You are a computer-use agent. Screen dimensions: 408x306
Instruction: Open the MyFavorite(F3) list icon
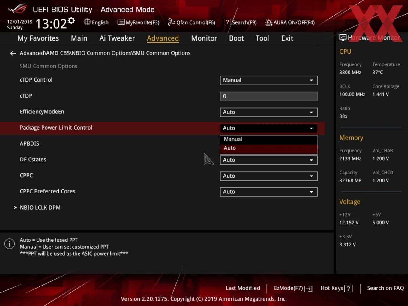[121, 22]
